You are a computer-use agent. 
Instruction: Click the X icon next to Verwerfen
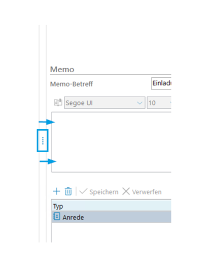[126, 191]
